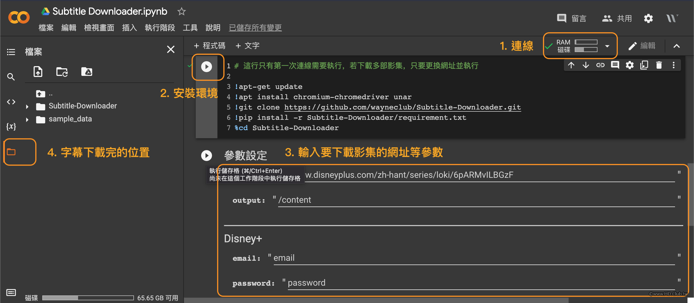Open the search sidebar icon
This screenshot has height=303, width=694.
[11, 77]
